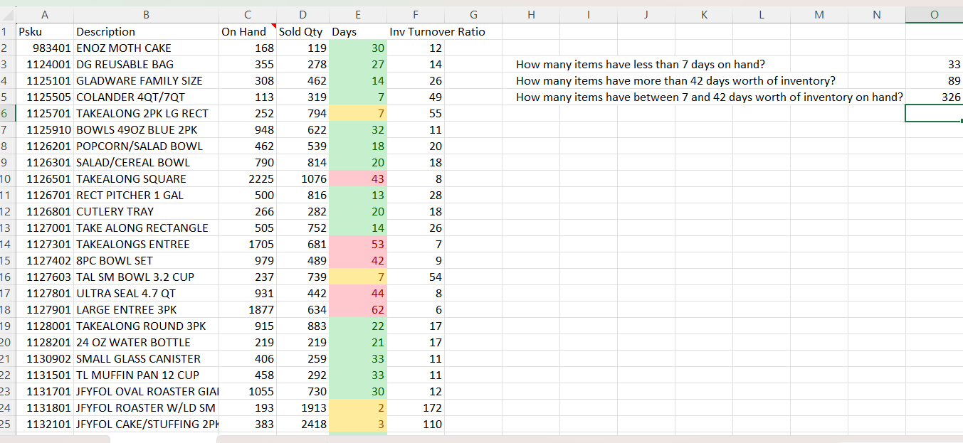Click On Hand value 2225

(x=248, y=178)
